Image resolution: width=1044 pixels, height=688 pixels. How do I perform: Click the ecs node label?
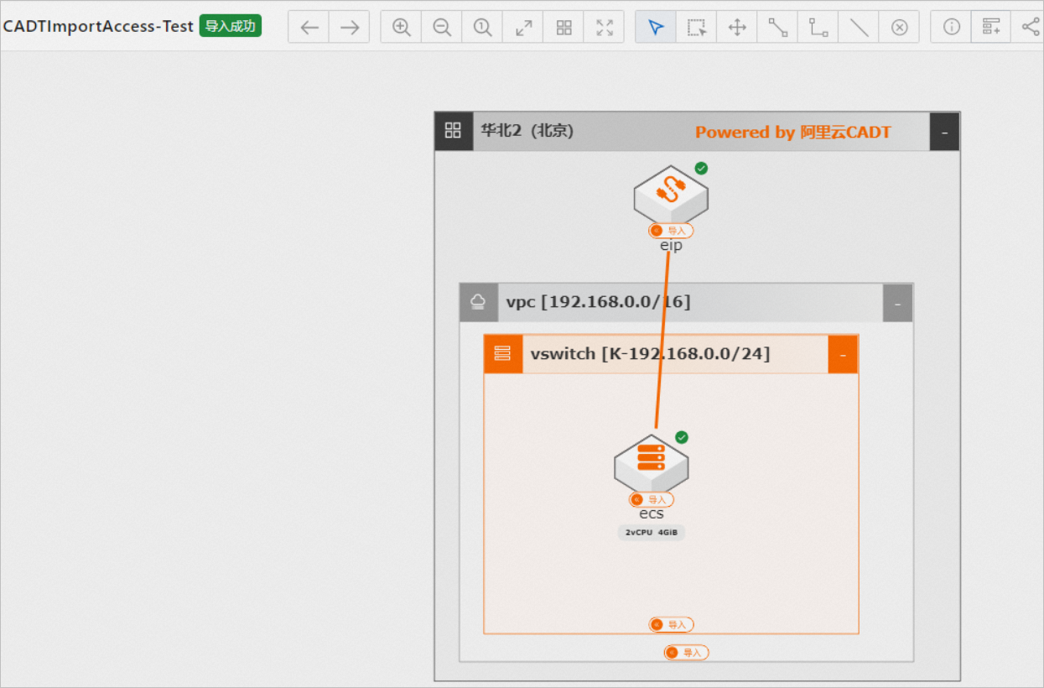pyautogui.click(x=652, y=513)
